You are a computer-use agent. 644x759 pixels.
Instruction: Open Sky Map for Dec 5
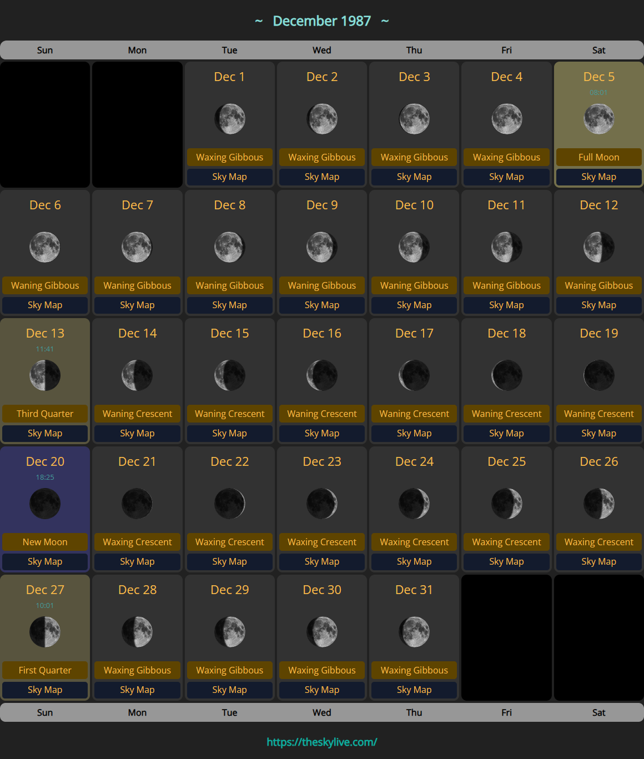coord(599,177)
